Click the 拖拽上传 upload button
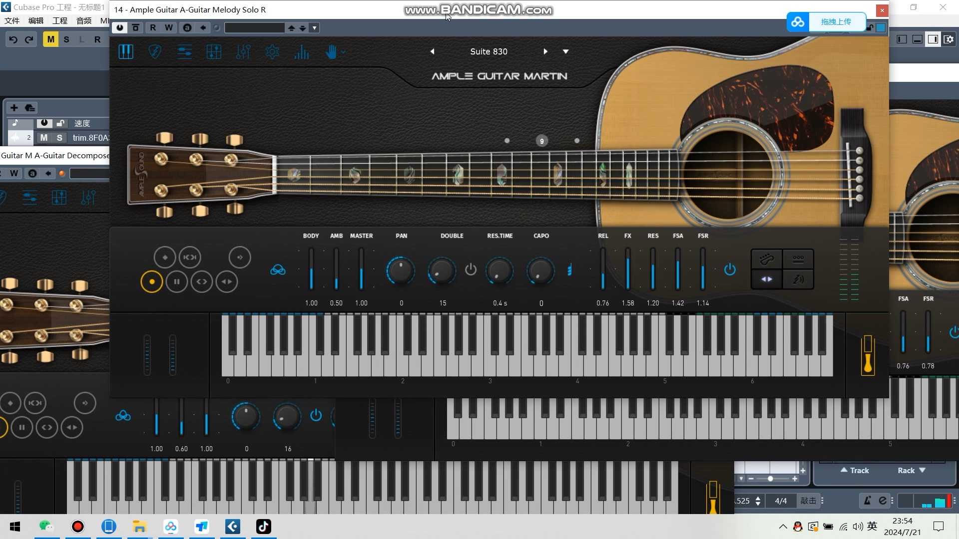 (x=836, y=21)
